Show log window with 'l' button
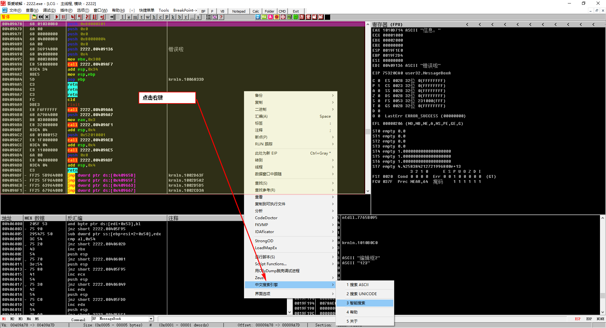This screenshot has width=606, height=328. pyautogui.click(x=123, y=17)
